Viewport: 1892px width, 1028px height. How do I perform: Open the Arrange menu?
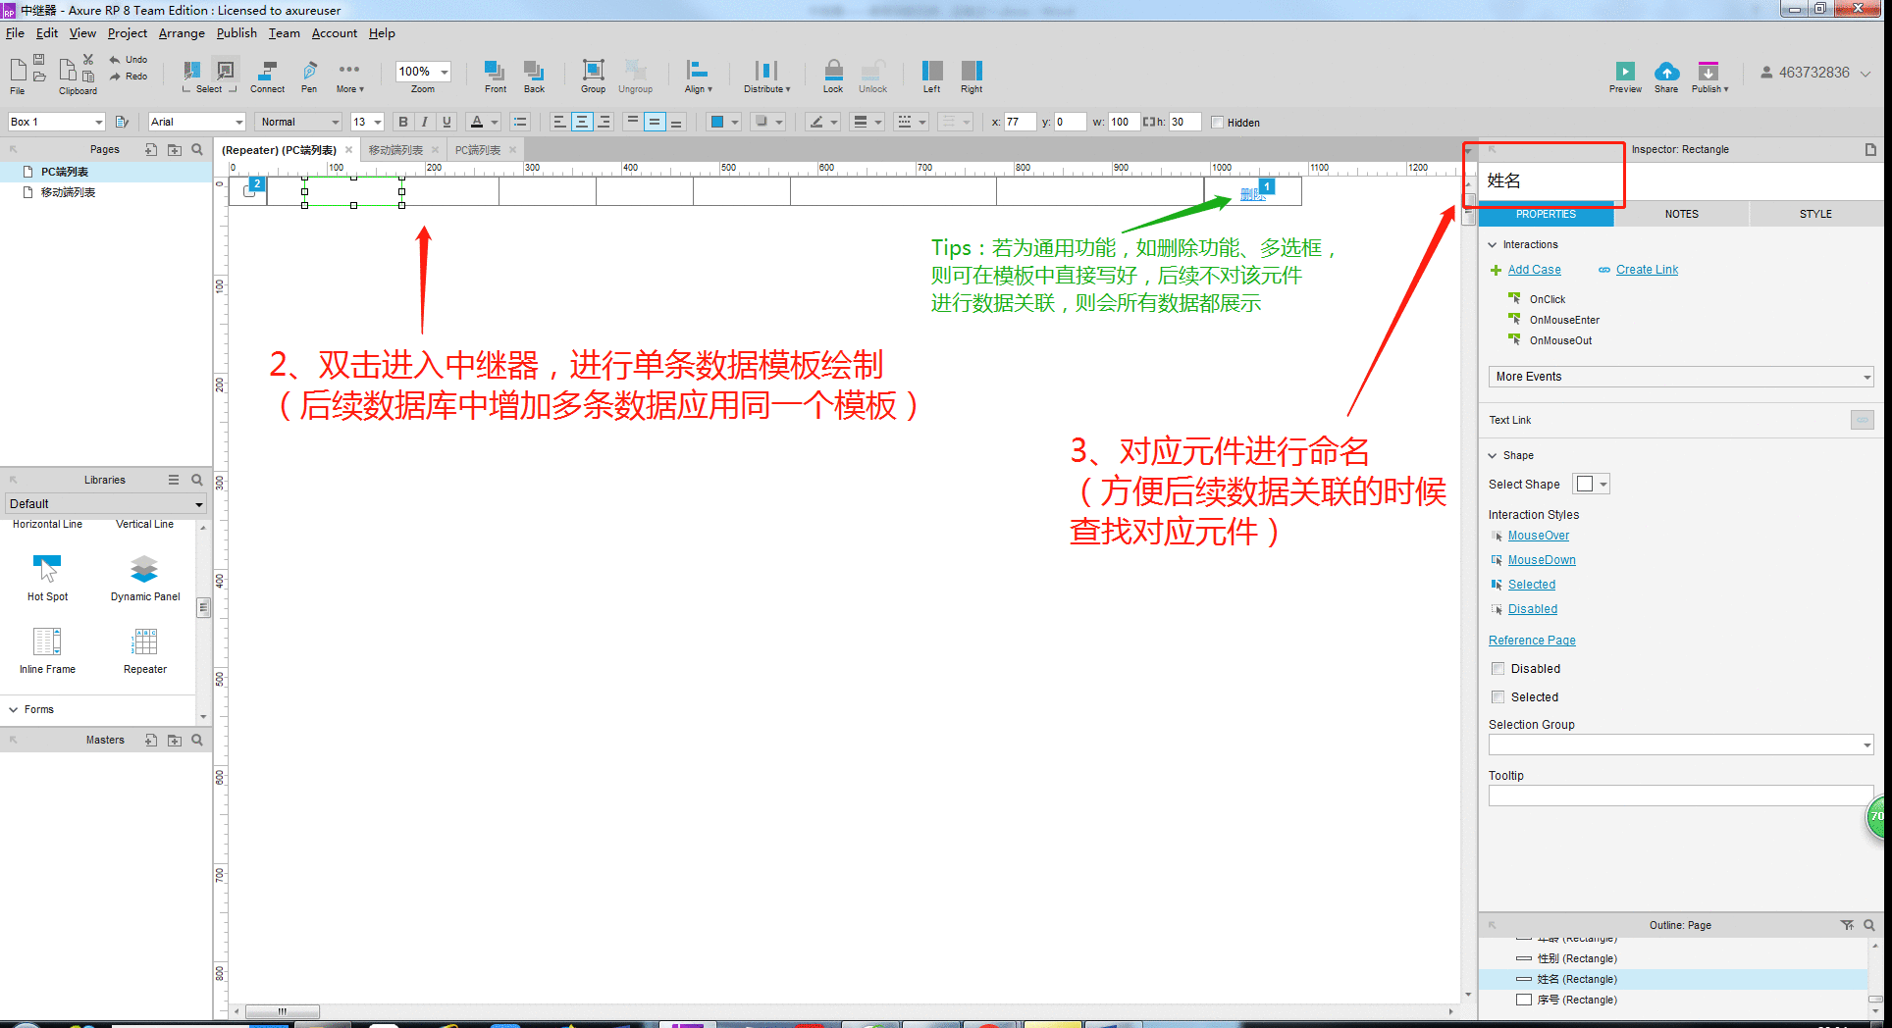(182, 33)
